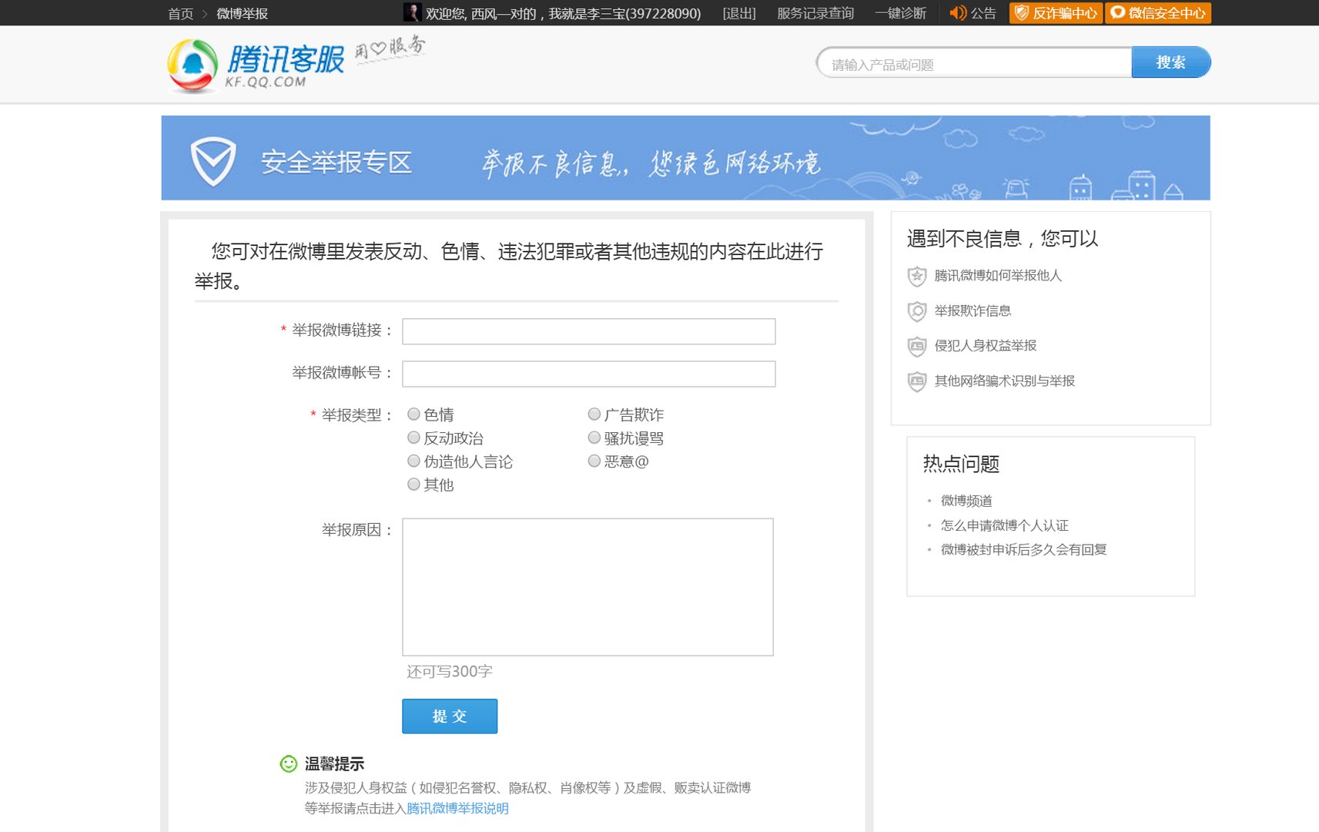Choose 其他 as the report type
This screenshot has height=832, width=1319.
click(413, 485)
